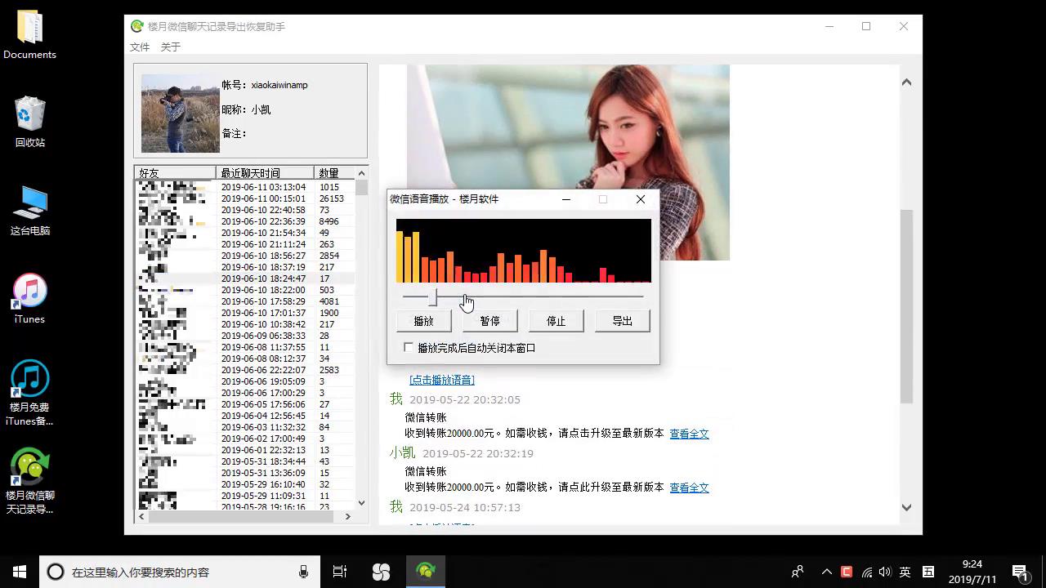Select the row dated 2019-06-03 11:32:32
Image resolution: width=1046 pixels, height=588 pixels.
245,427
